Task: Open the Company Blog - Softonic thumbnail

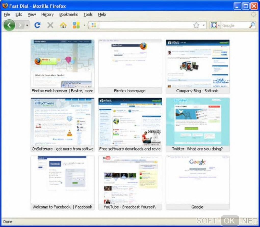Action: [198, 64]
